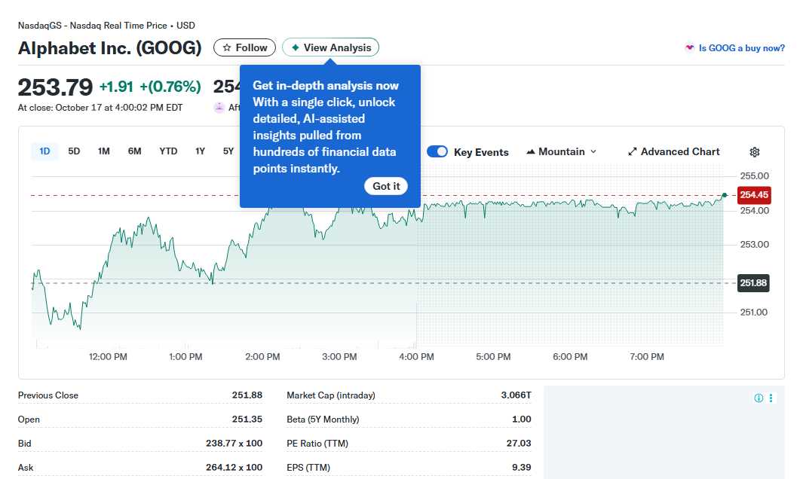Click the heart icon beside buy prompt
Viewport: 803px width, 479px height.
click(x=689, y=47)
